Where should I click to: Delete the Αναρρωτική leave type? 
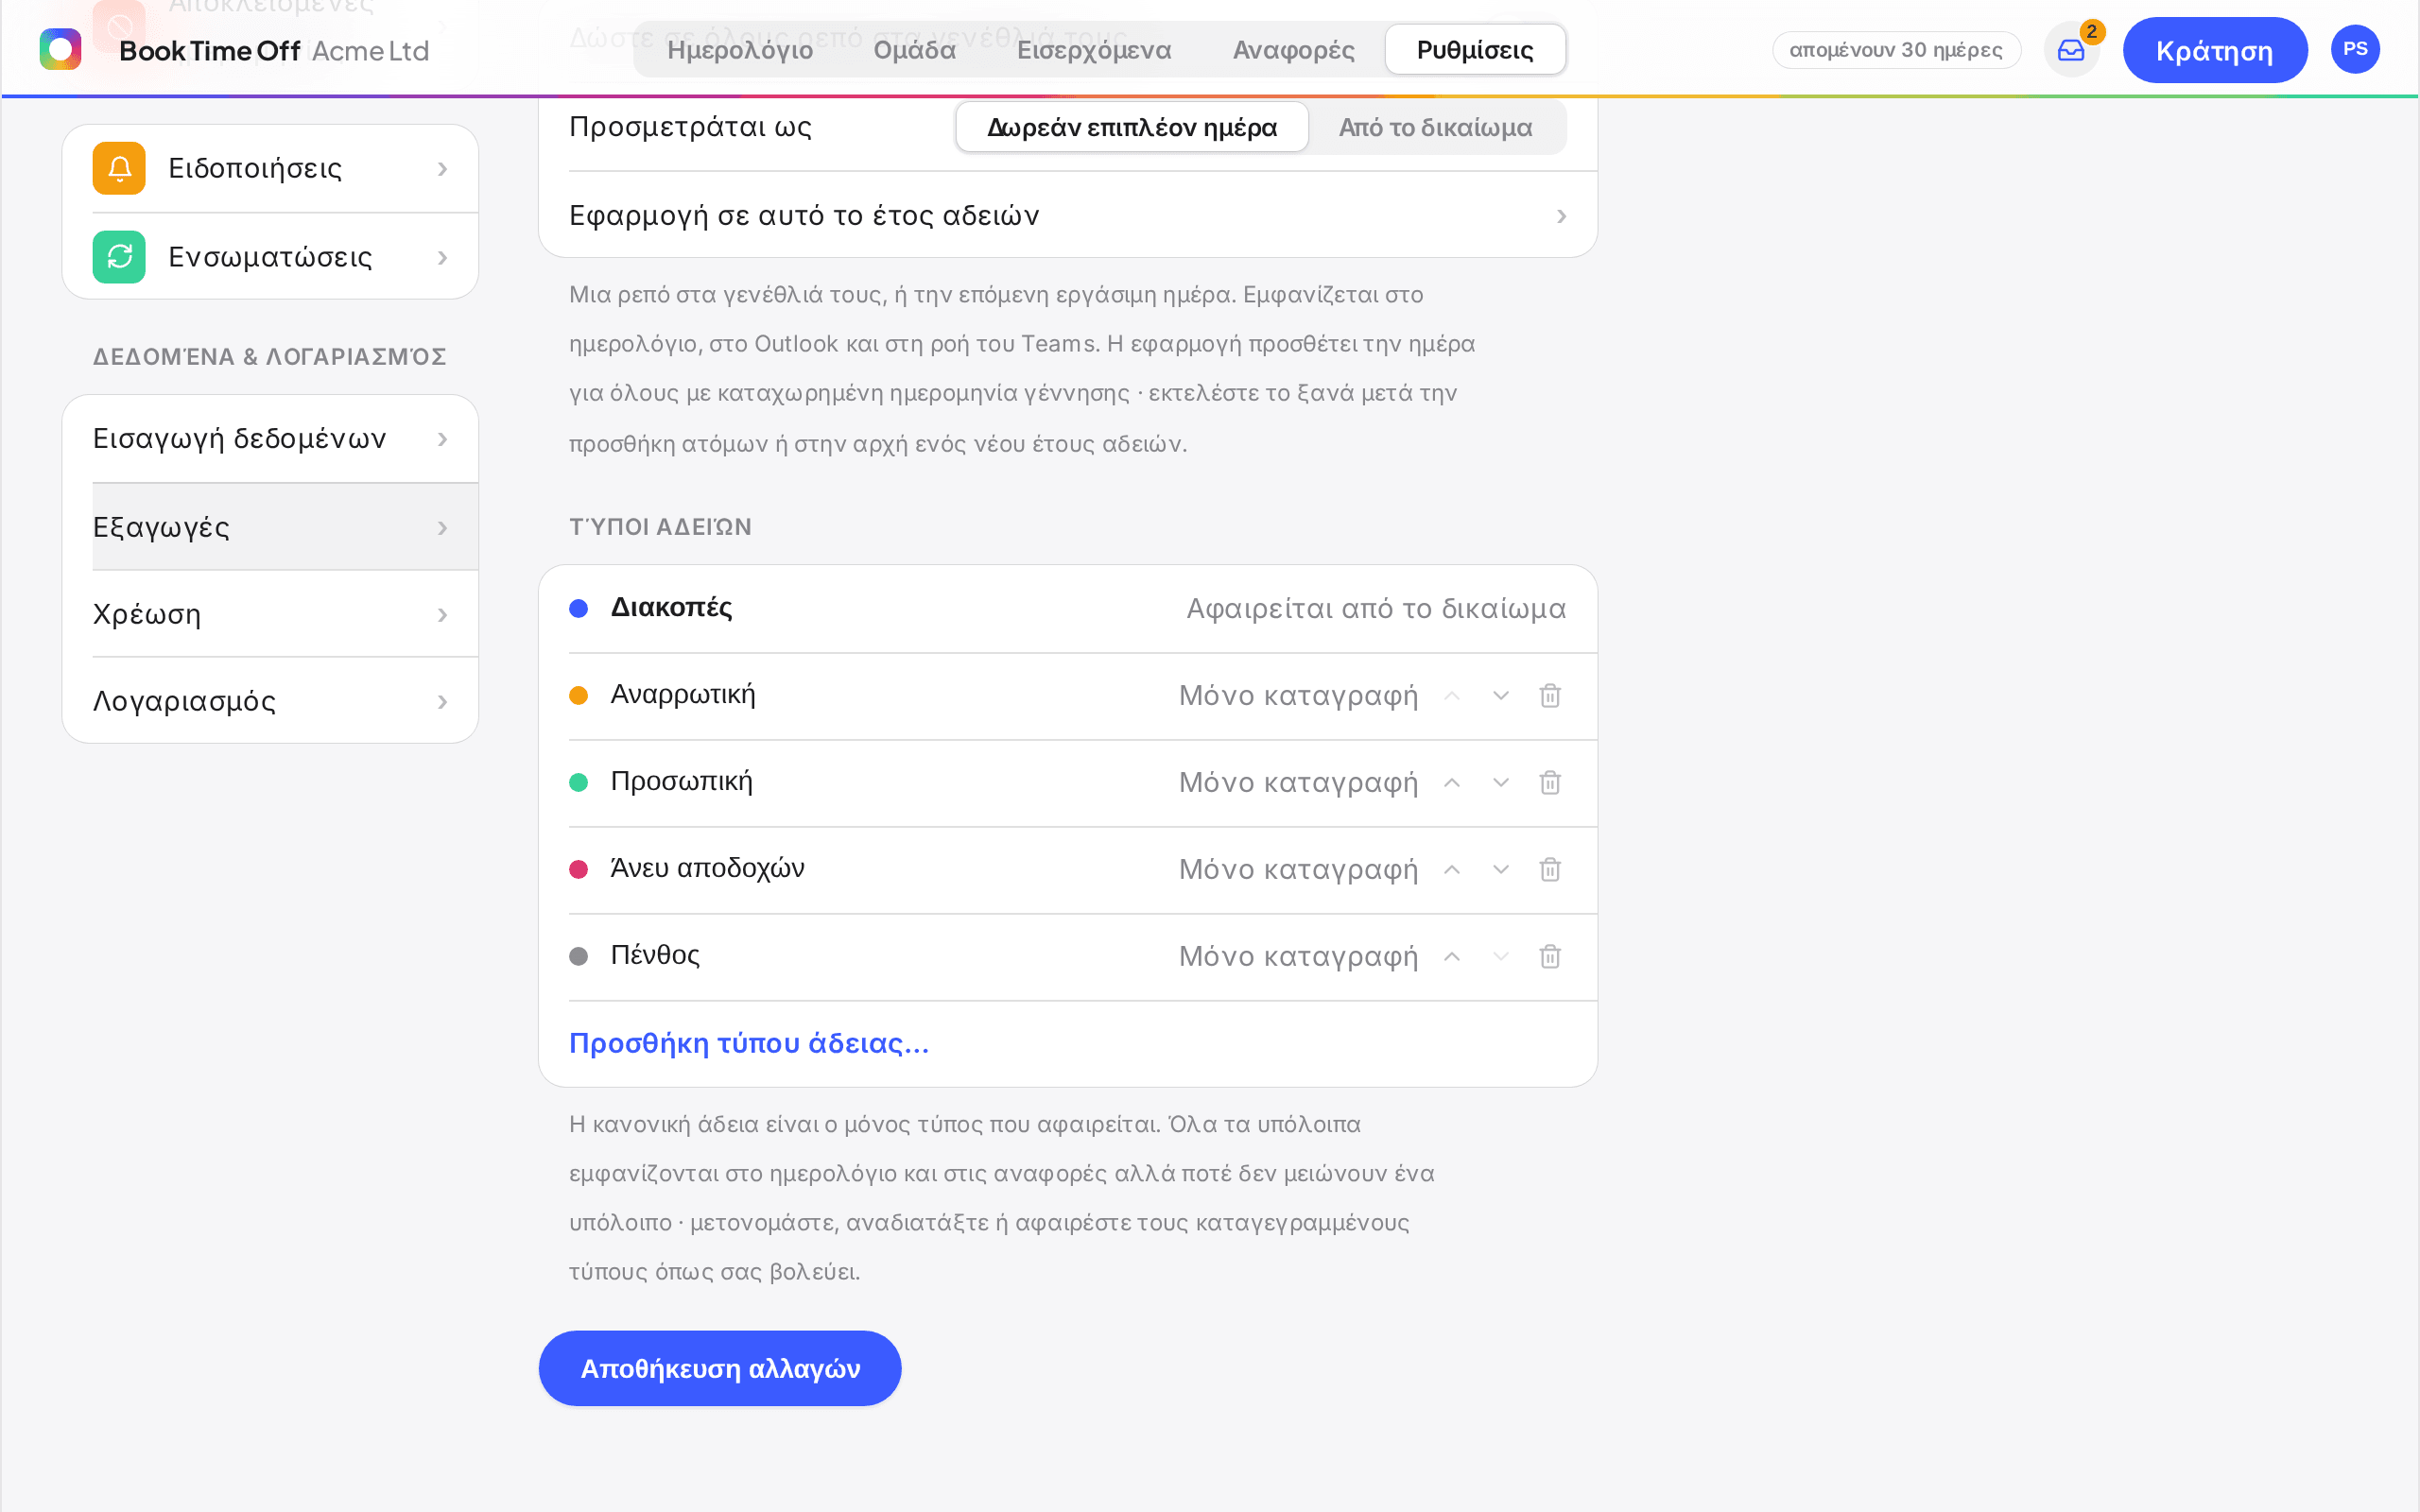click(1550, 696)
